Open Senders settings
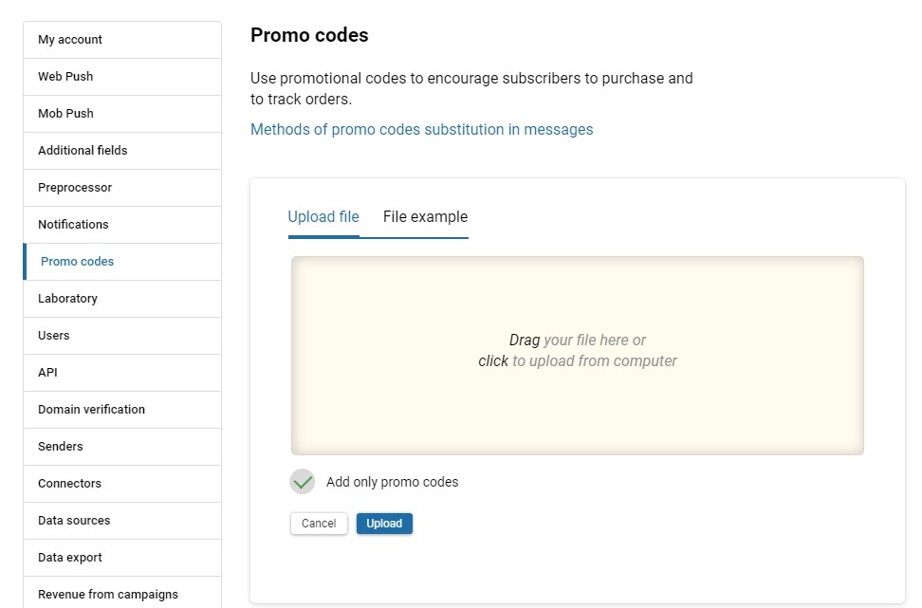 61,447
